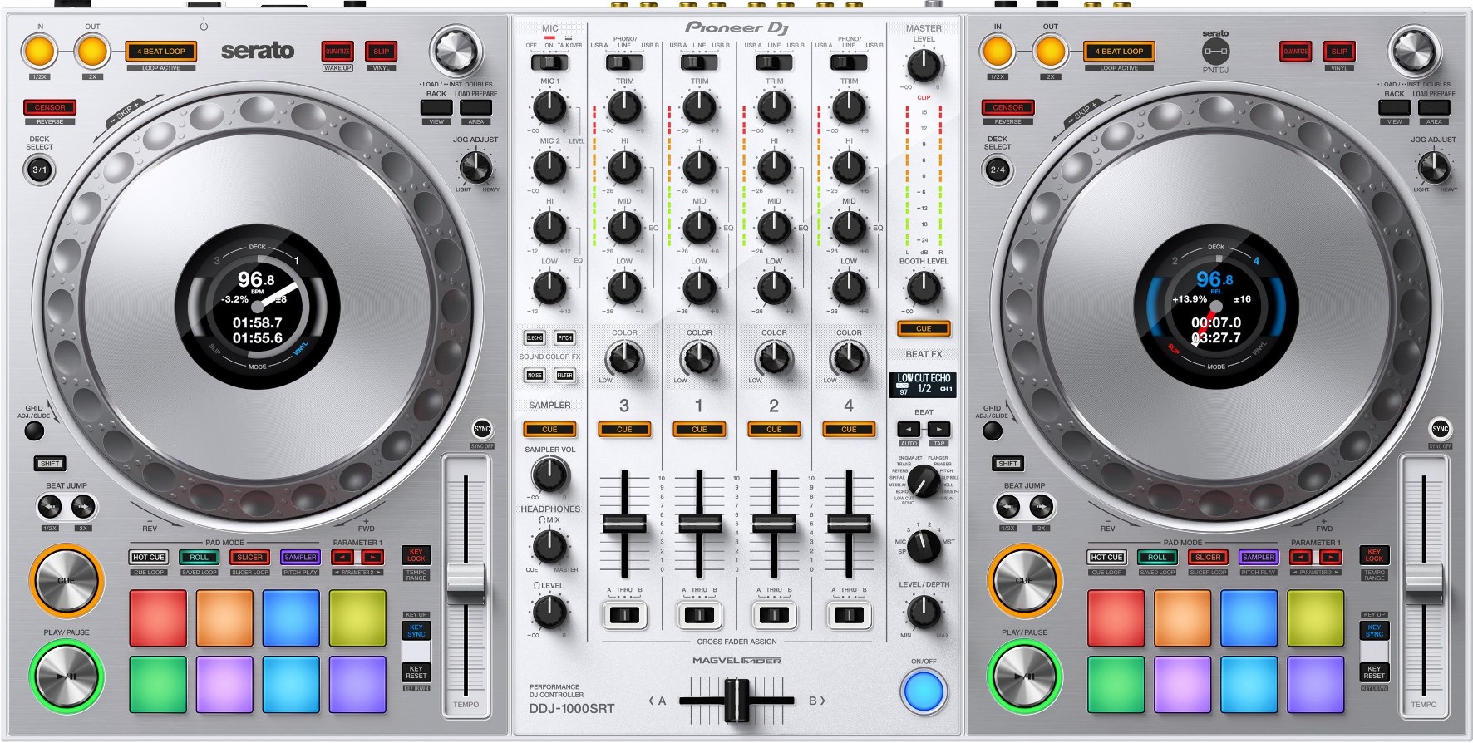The height and width of the screenshot is (743, 1473).
Task: Click the left deck TEMPO slider handle
Action: (466, 583)
